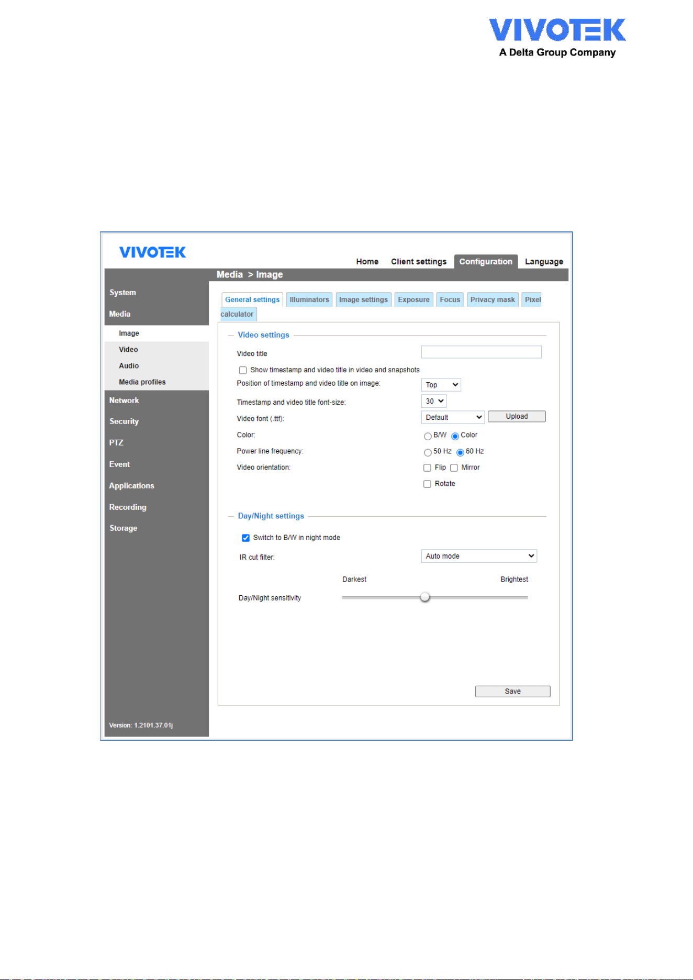Enable the Mirror video orientation checkbox

click(x=454, y=467)
